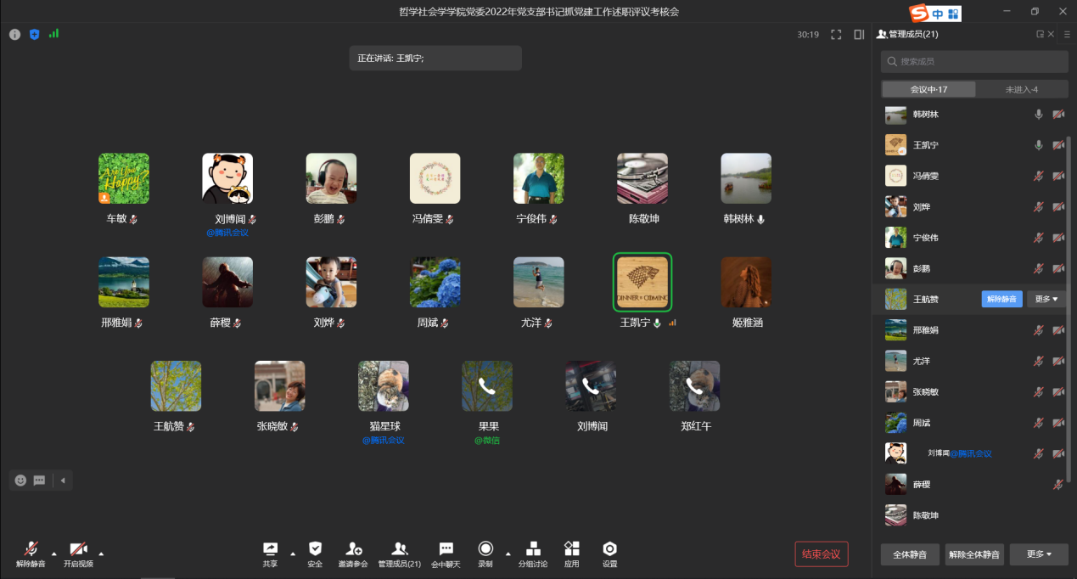Switch to the 未进入·4 tab
The image size is (1077, 579).
[x=1021, y=89]
